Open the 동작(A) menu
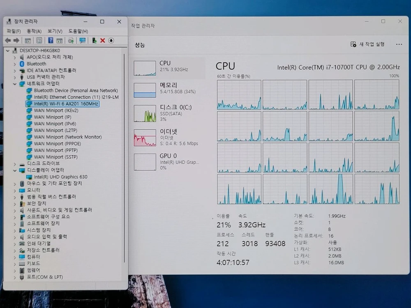This screenshot has height=308, width=411. (x=34, y=31)
